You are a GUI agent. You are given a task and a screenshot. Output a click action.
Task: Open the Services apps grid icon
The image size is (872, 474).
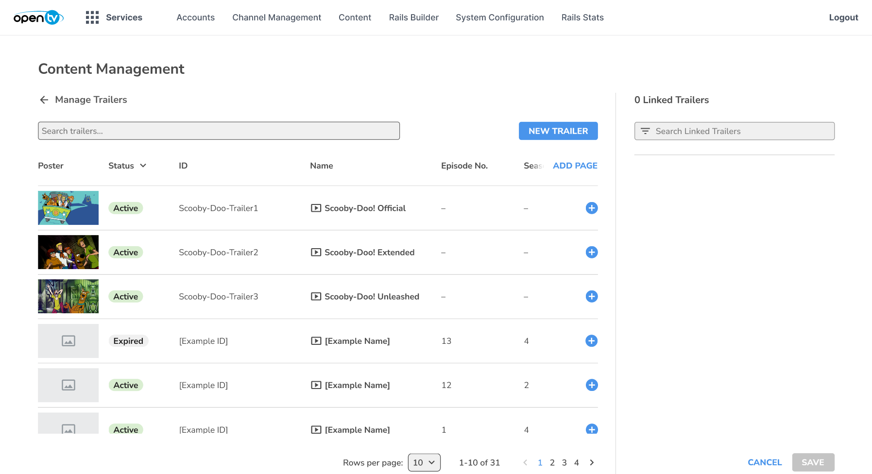(x=92, y=17)
